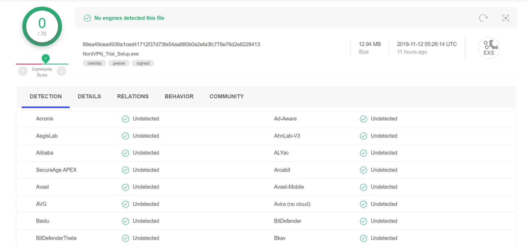527x246 pixels.
Task: Vote positive with community score check
Action: [61, 71]
